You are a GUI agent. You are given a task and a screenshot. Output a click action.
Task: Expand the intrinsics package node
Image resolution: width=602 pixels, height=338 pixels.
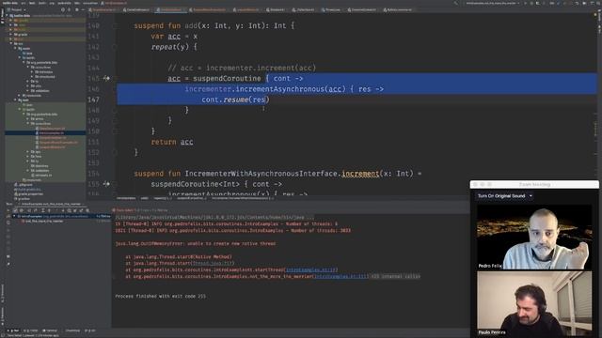click(32, 71)
